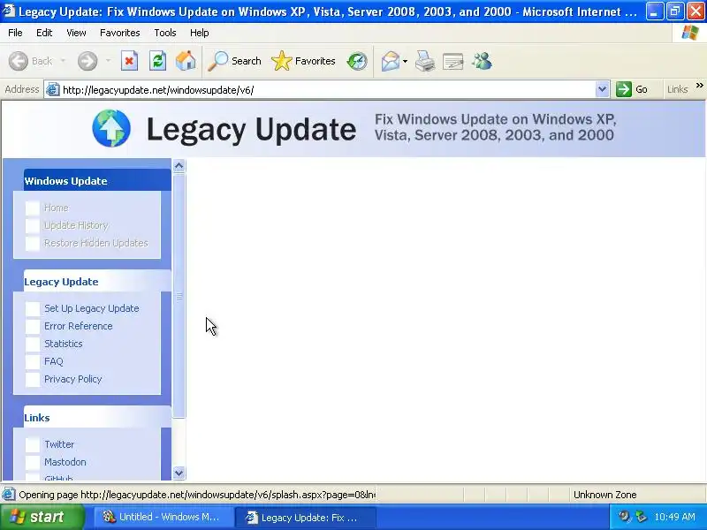
Task: Open the Statistics link
Action: click(63, 344)
